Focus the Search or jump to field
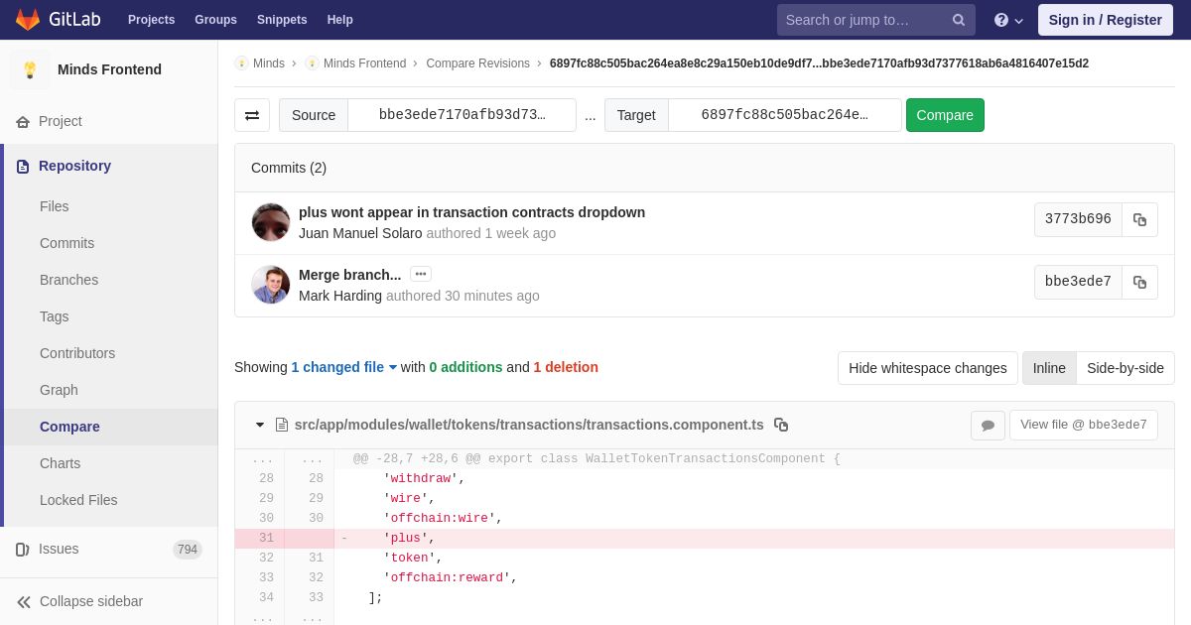The height and width of the screenshot is (625, 1191). point(863,20)
